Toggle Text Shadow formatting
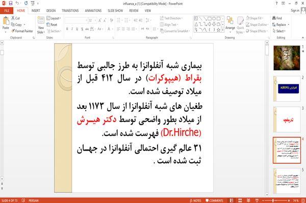This screenshot has width=306, height=203. point(82,29)
